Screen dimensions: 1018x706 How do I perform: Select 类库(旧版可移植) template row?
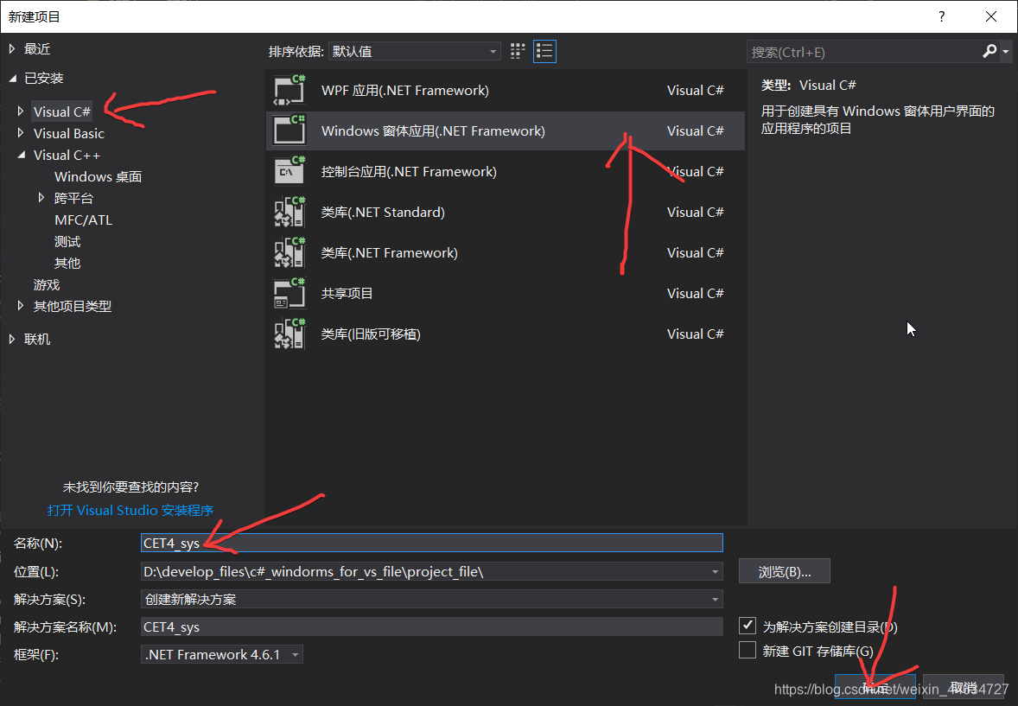pos(505,334)
